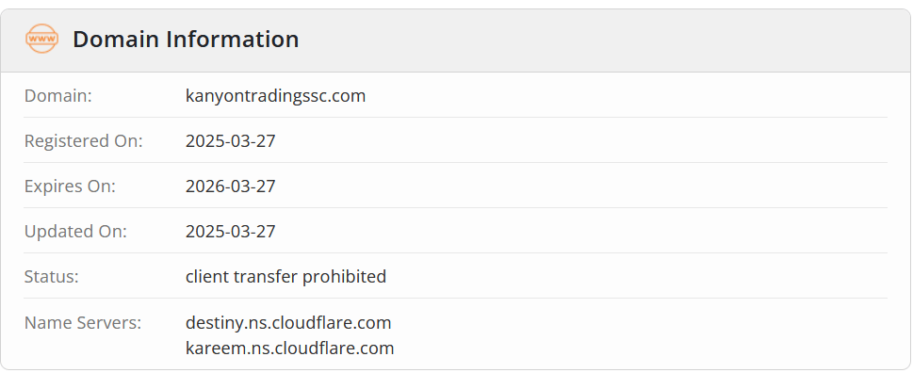913x373 pixels.
Task: Click the client transfer prohibited status
Action: click(285, 276)
